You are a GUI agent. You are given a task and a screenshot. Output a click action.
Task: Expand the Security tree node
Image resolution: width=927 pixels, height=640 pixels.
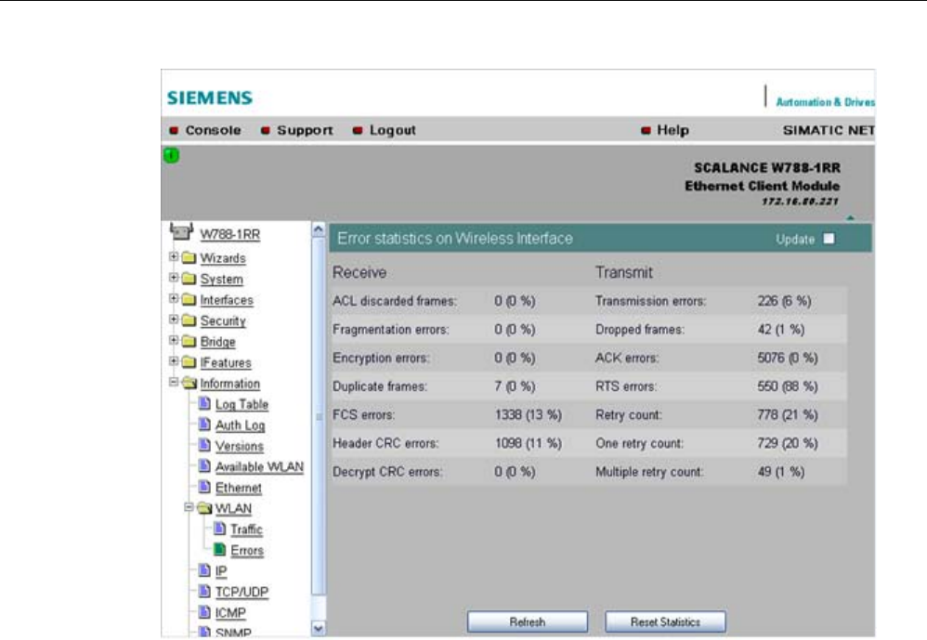point(174,320)
